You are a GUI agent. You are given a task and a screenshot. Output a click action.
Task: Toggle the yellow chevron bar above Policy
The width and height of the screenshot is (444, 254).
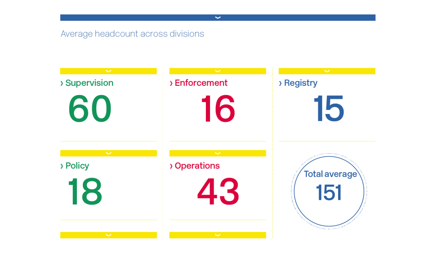108,153
